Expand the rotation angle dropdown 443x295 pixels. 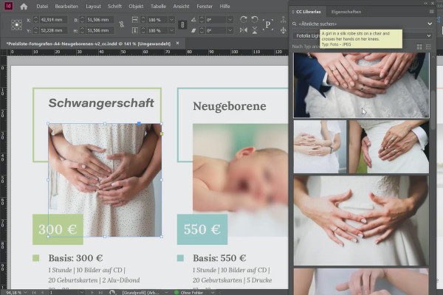coord(230,20)
